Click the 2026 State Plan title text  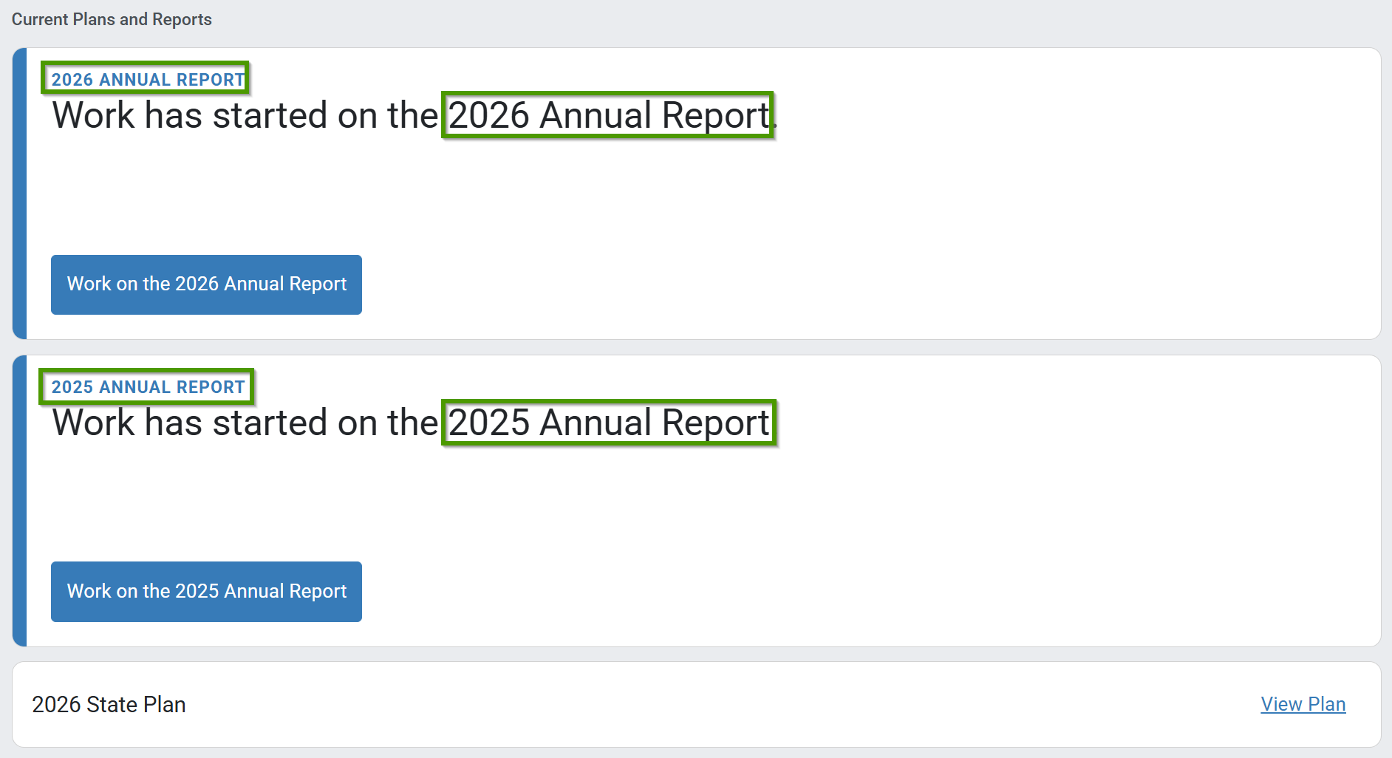(x=109, y=704)
